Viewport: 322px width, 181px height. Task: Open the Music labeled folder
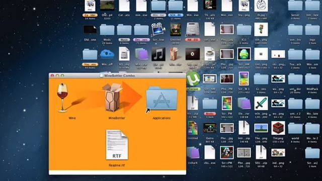[124, 30]
